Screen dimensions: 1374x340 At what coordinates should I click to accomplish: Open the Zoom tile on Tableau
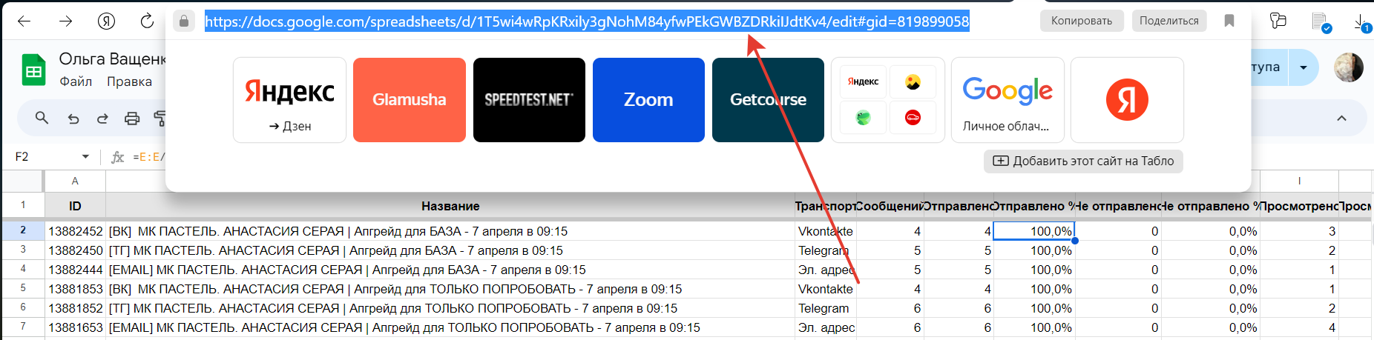tap(648, 100)
